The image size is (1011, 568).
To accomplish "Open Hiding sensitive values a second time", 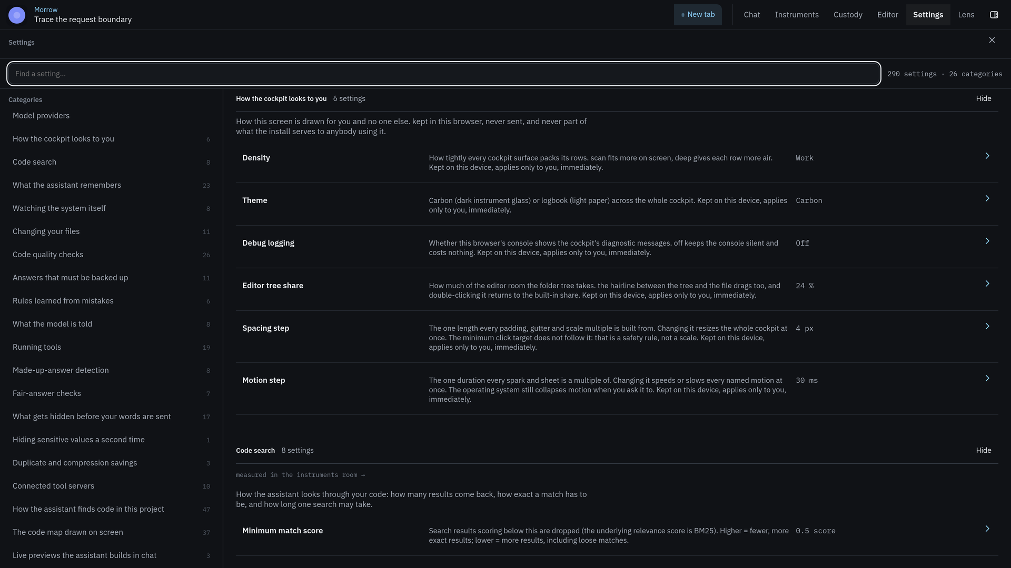I will pyautogui.click(x=111, y=440).
